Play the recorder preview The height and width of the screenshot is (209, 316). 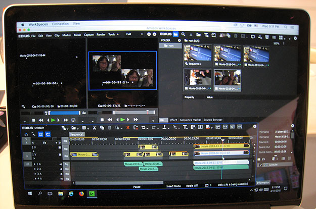tap(122, 120)
